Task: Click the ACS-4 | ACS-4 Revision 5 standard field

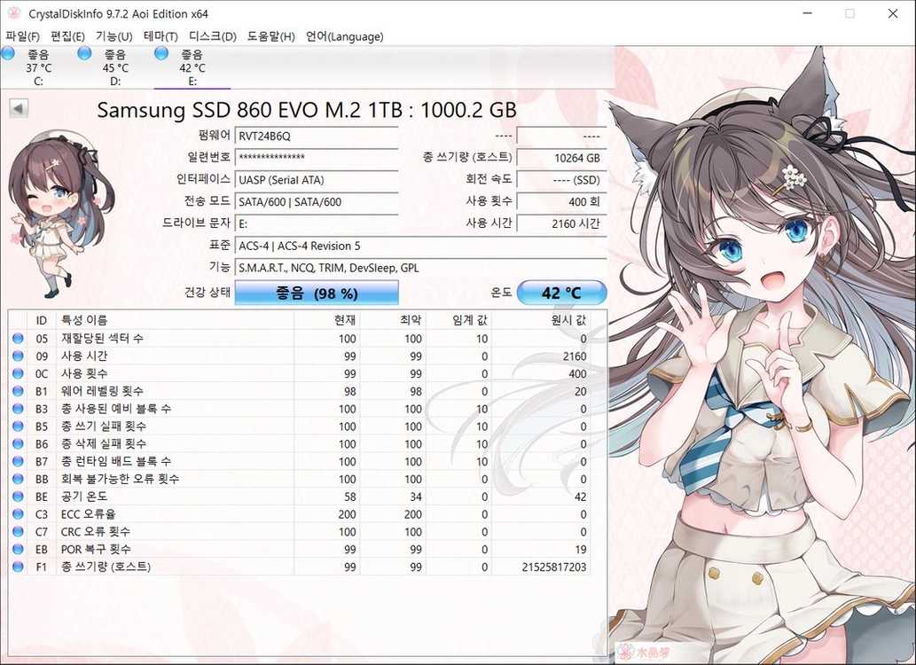Action: pos(421,246)
